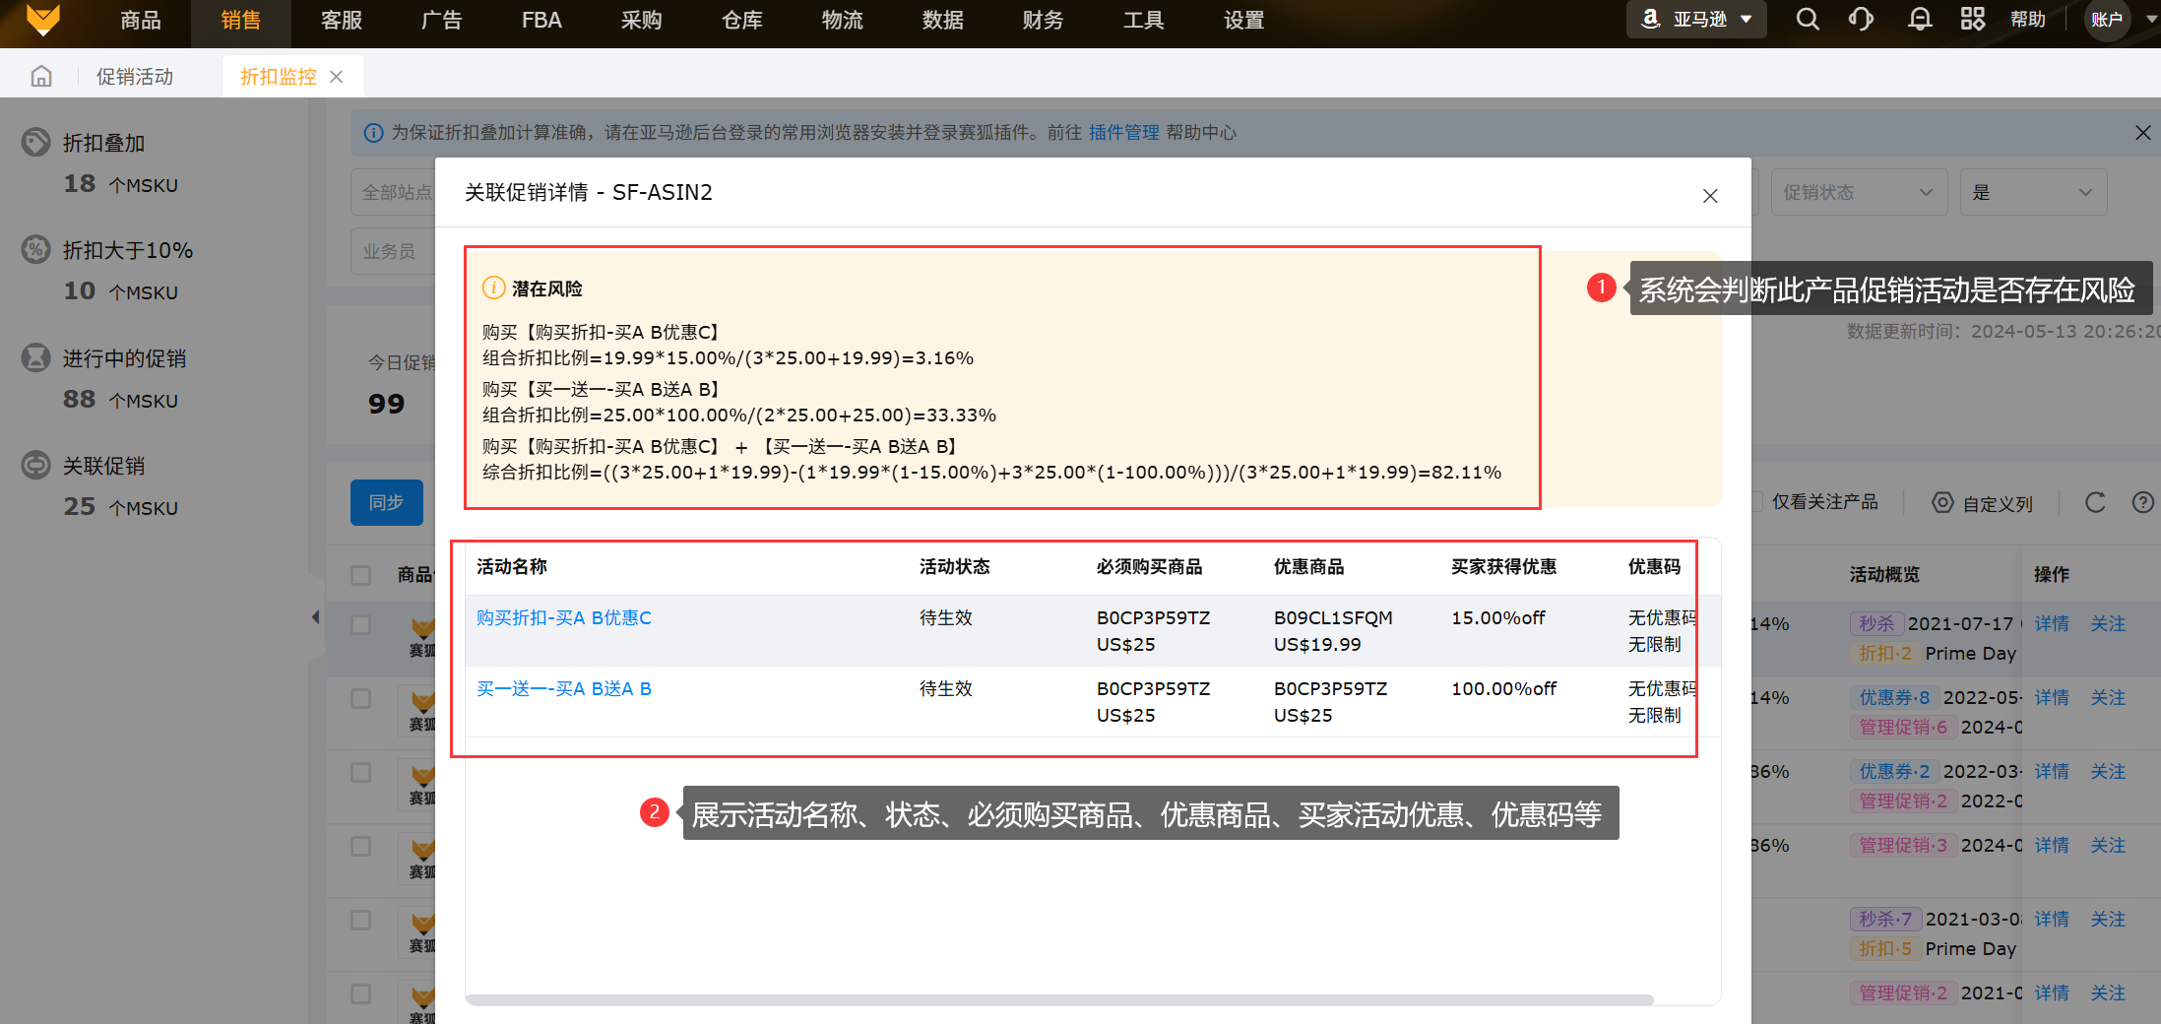Toggle the table header select-all checkbox
This screenshot has height=1024, width=2161.
pos(361,575)
